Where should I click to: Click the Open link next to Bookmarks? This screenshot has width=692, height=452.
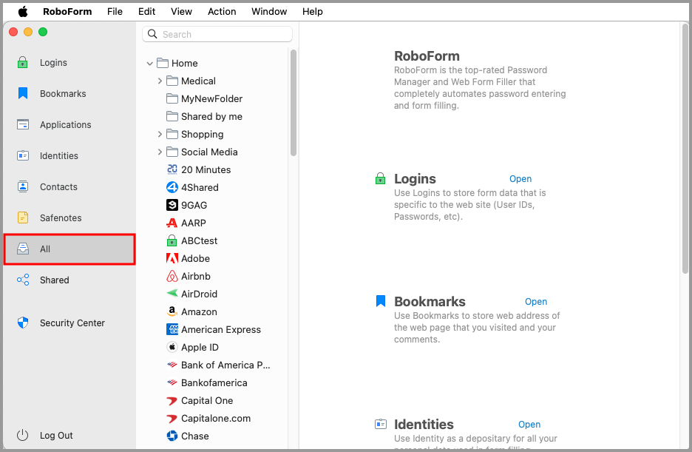[x=536, y=302]
